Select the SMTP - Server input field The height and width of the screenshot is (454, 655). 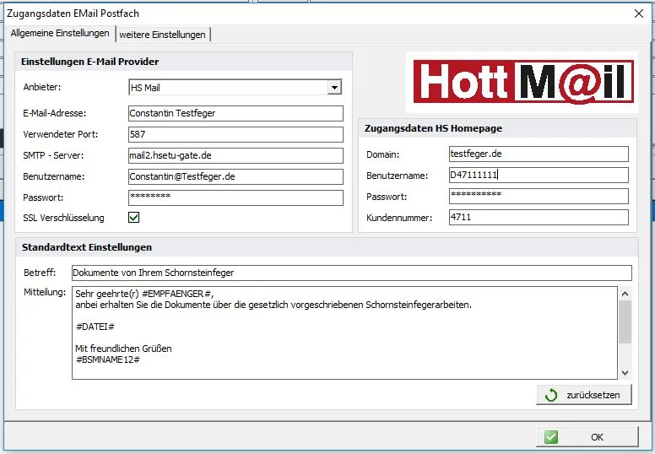point(235,156)
